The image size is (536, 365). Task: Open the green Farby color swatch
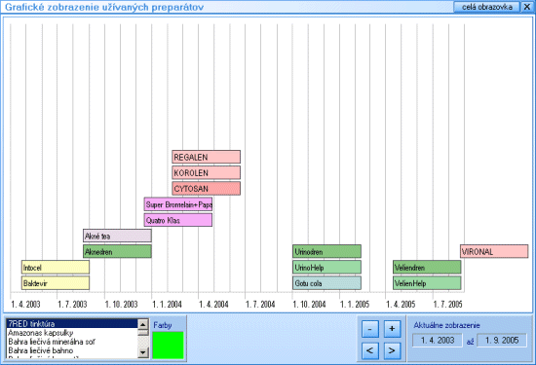tap(168, 346)
